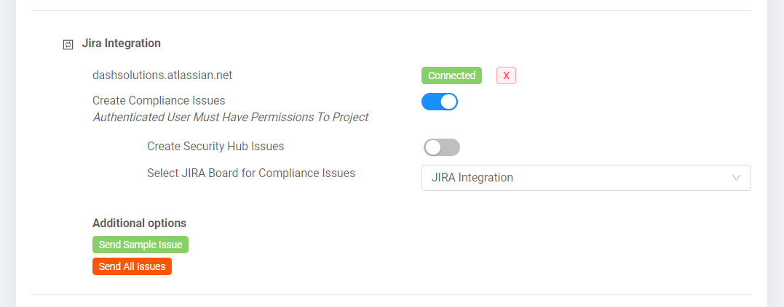Screen dimensions: 784x307
Task: Click the horizontal divider below Send All Issues
Action: [x=392, y=294]
